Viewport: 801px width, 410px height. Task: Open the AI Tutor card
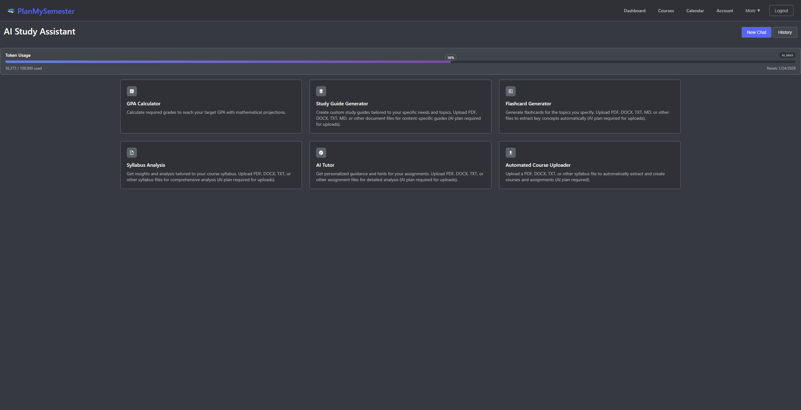pos(400,165)
